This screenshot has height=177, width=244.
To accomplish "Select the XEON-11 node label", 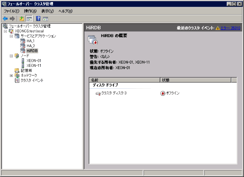I will (34, 66).
